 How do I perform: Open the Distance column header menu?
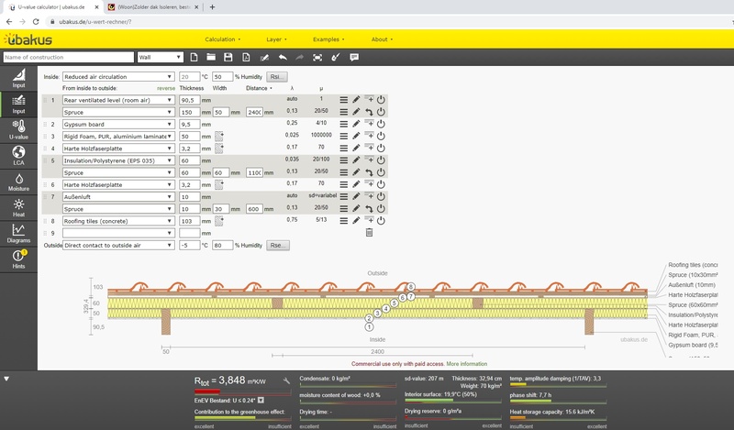click(259, 88)
